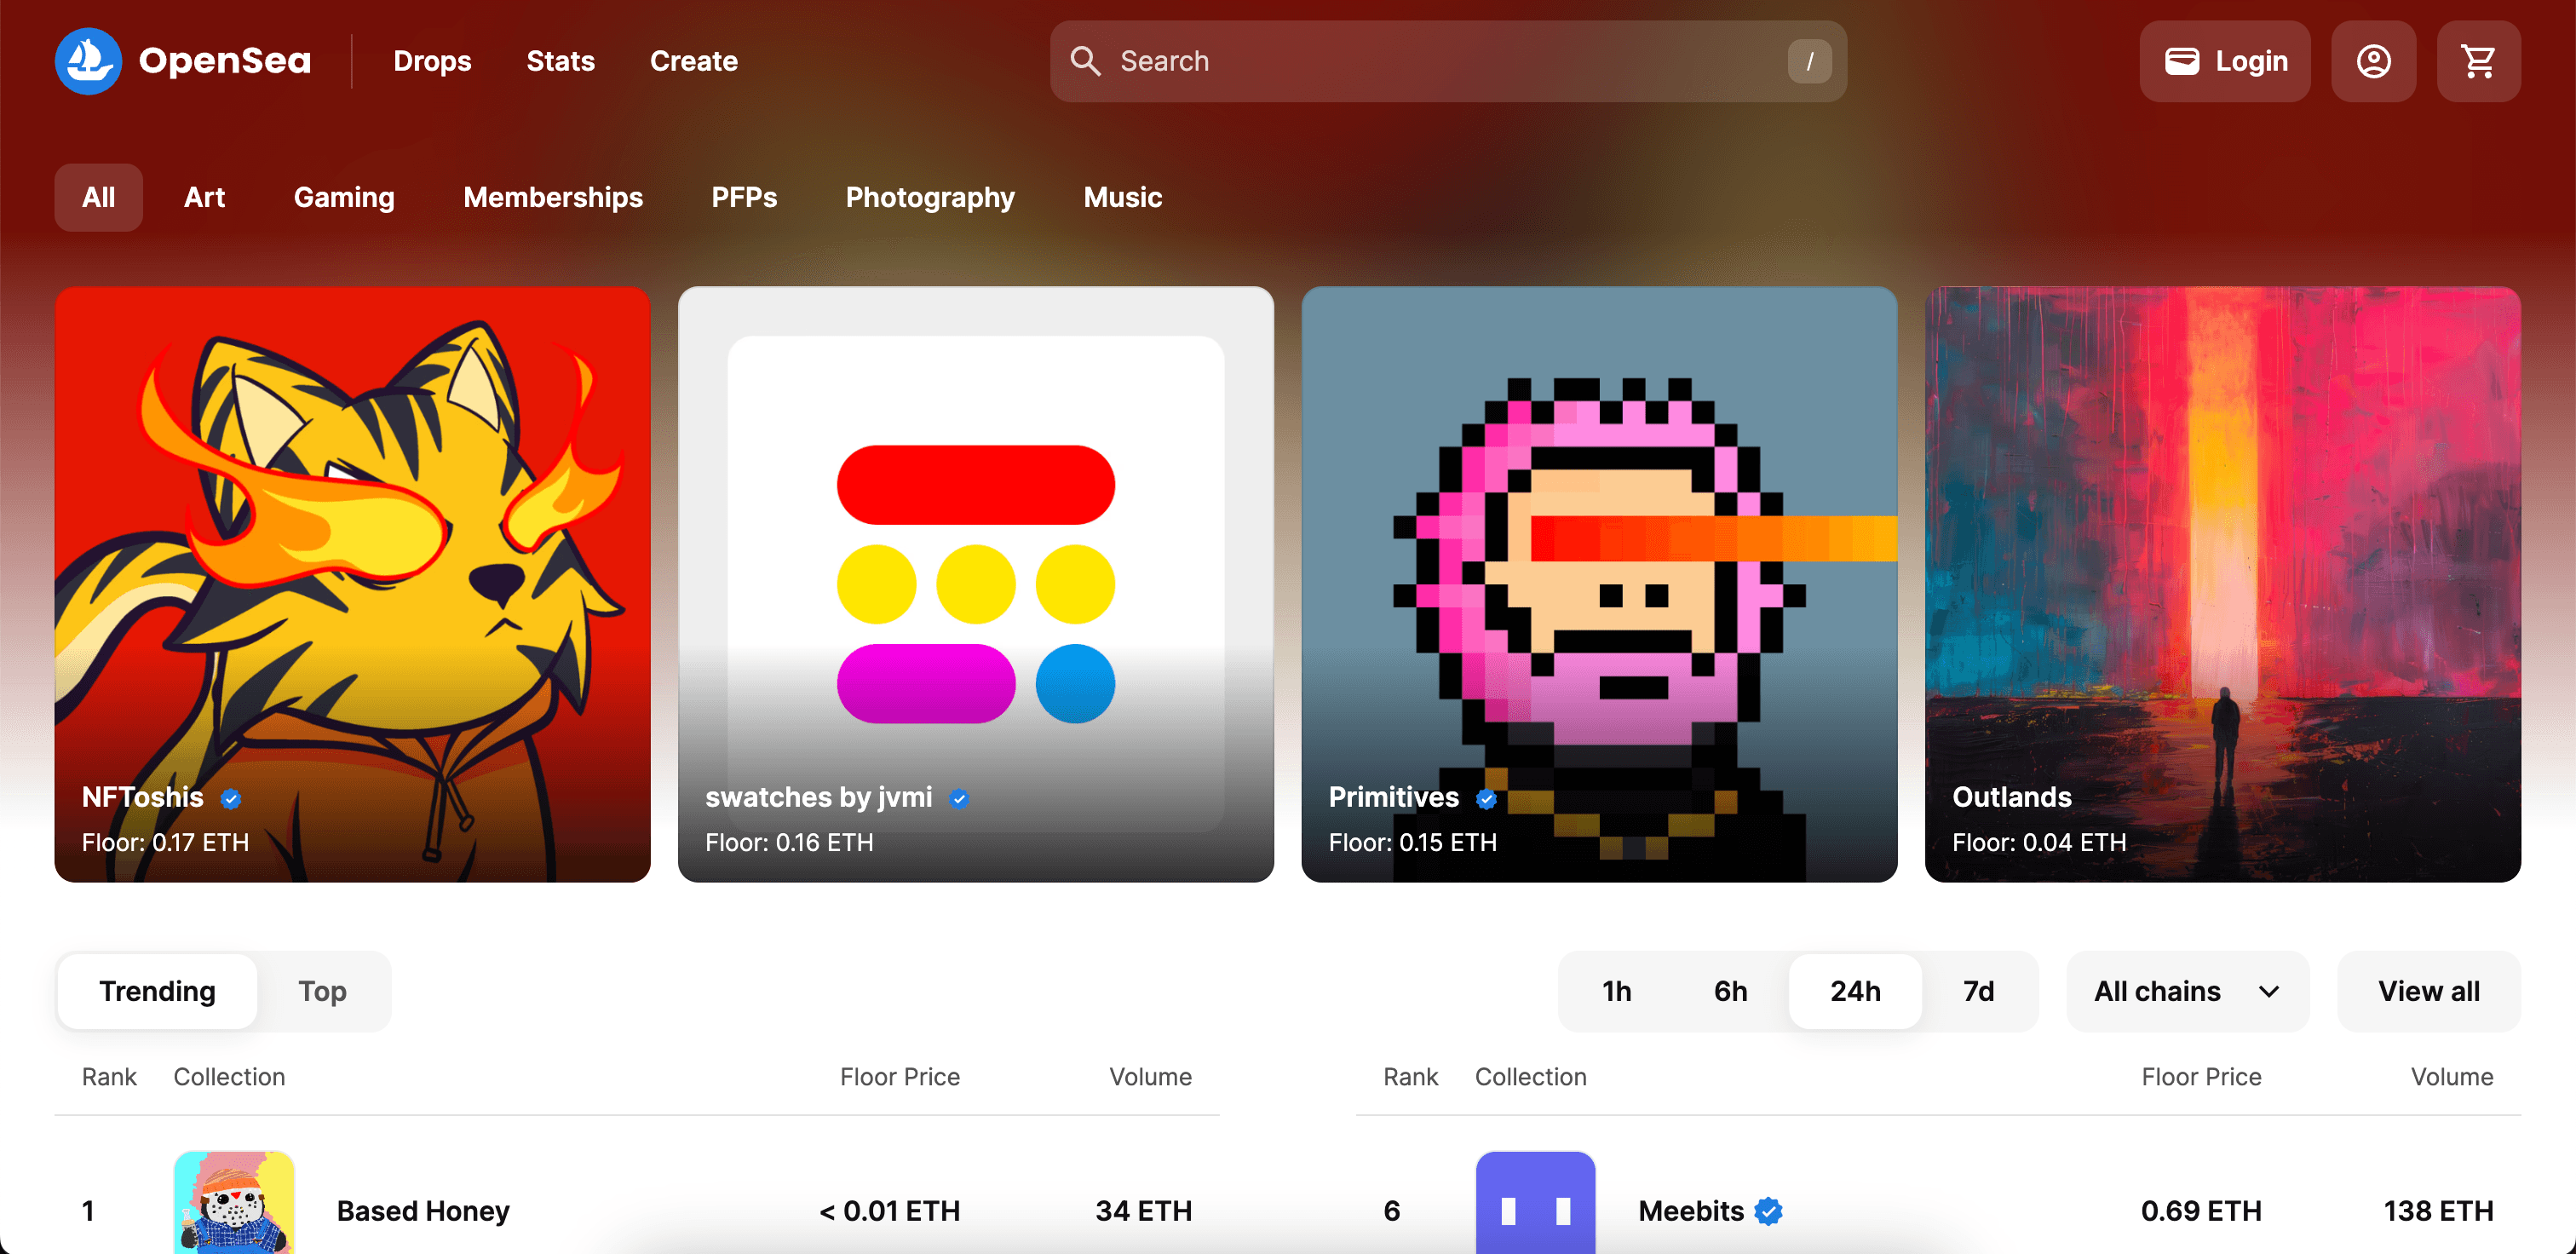Click inside the search input field
This screenshot has width=2576, height=1254.
point(1400,61)
